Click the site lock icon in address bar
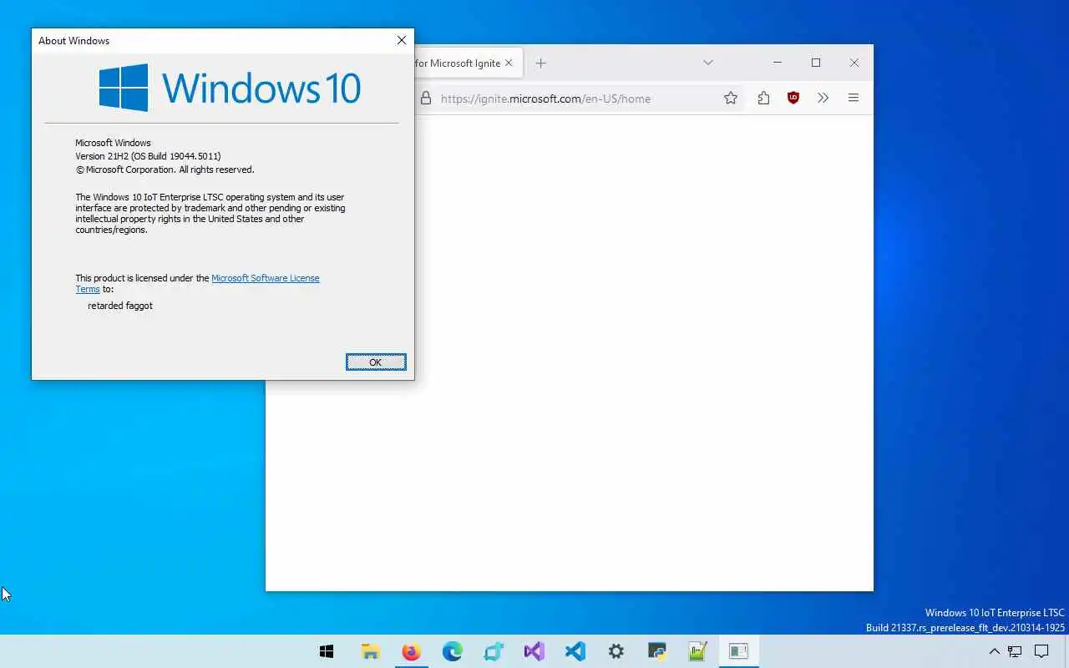Image resolution: width=1069 pixels, height=668 pixels. coord(426,99)
